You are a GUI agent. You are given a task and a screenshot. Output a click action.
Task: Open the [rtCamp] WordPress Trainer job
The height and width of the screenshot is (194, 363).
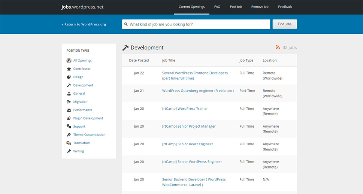click(185, 109)
